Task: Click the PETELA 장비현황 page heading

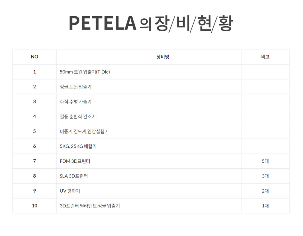Action: (151, 23)
